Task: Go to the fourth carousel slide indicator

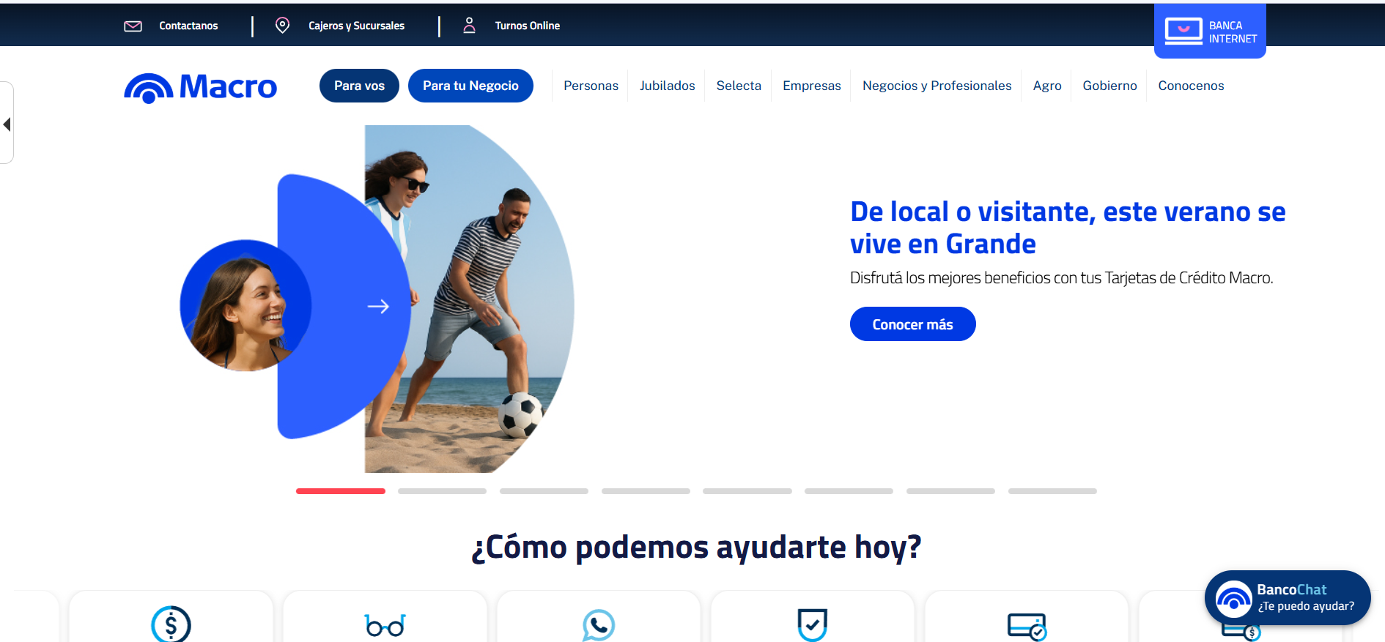Action: point(646,491)
